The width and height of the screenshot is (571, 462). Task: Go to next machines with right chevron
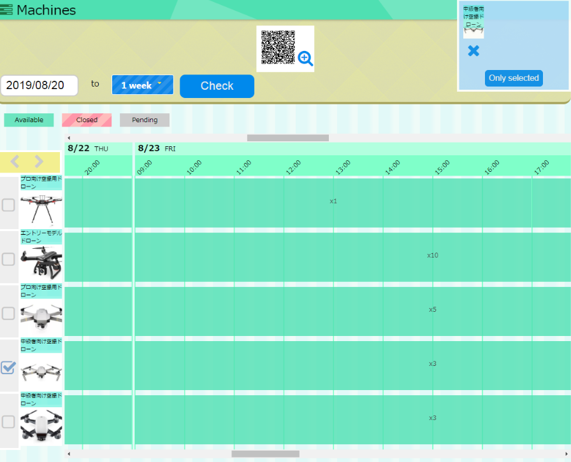[x=39, y=162]
